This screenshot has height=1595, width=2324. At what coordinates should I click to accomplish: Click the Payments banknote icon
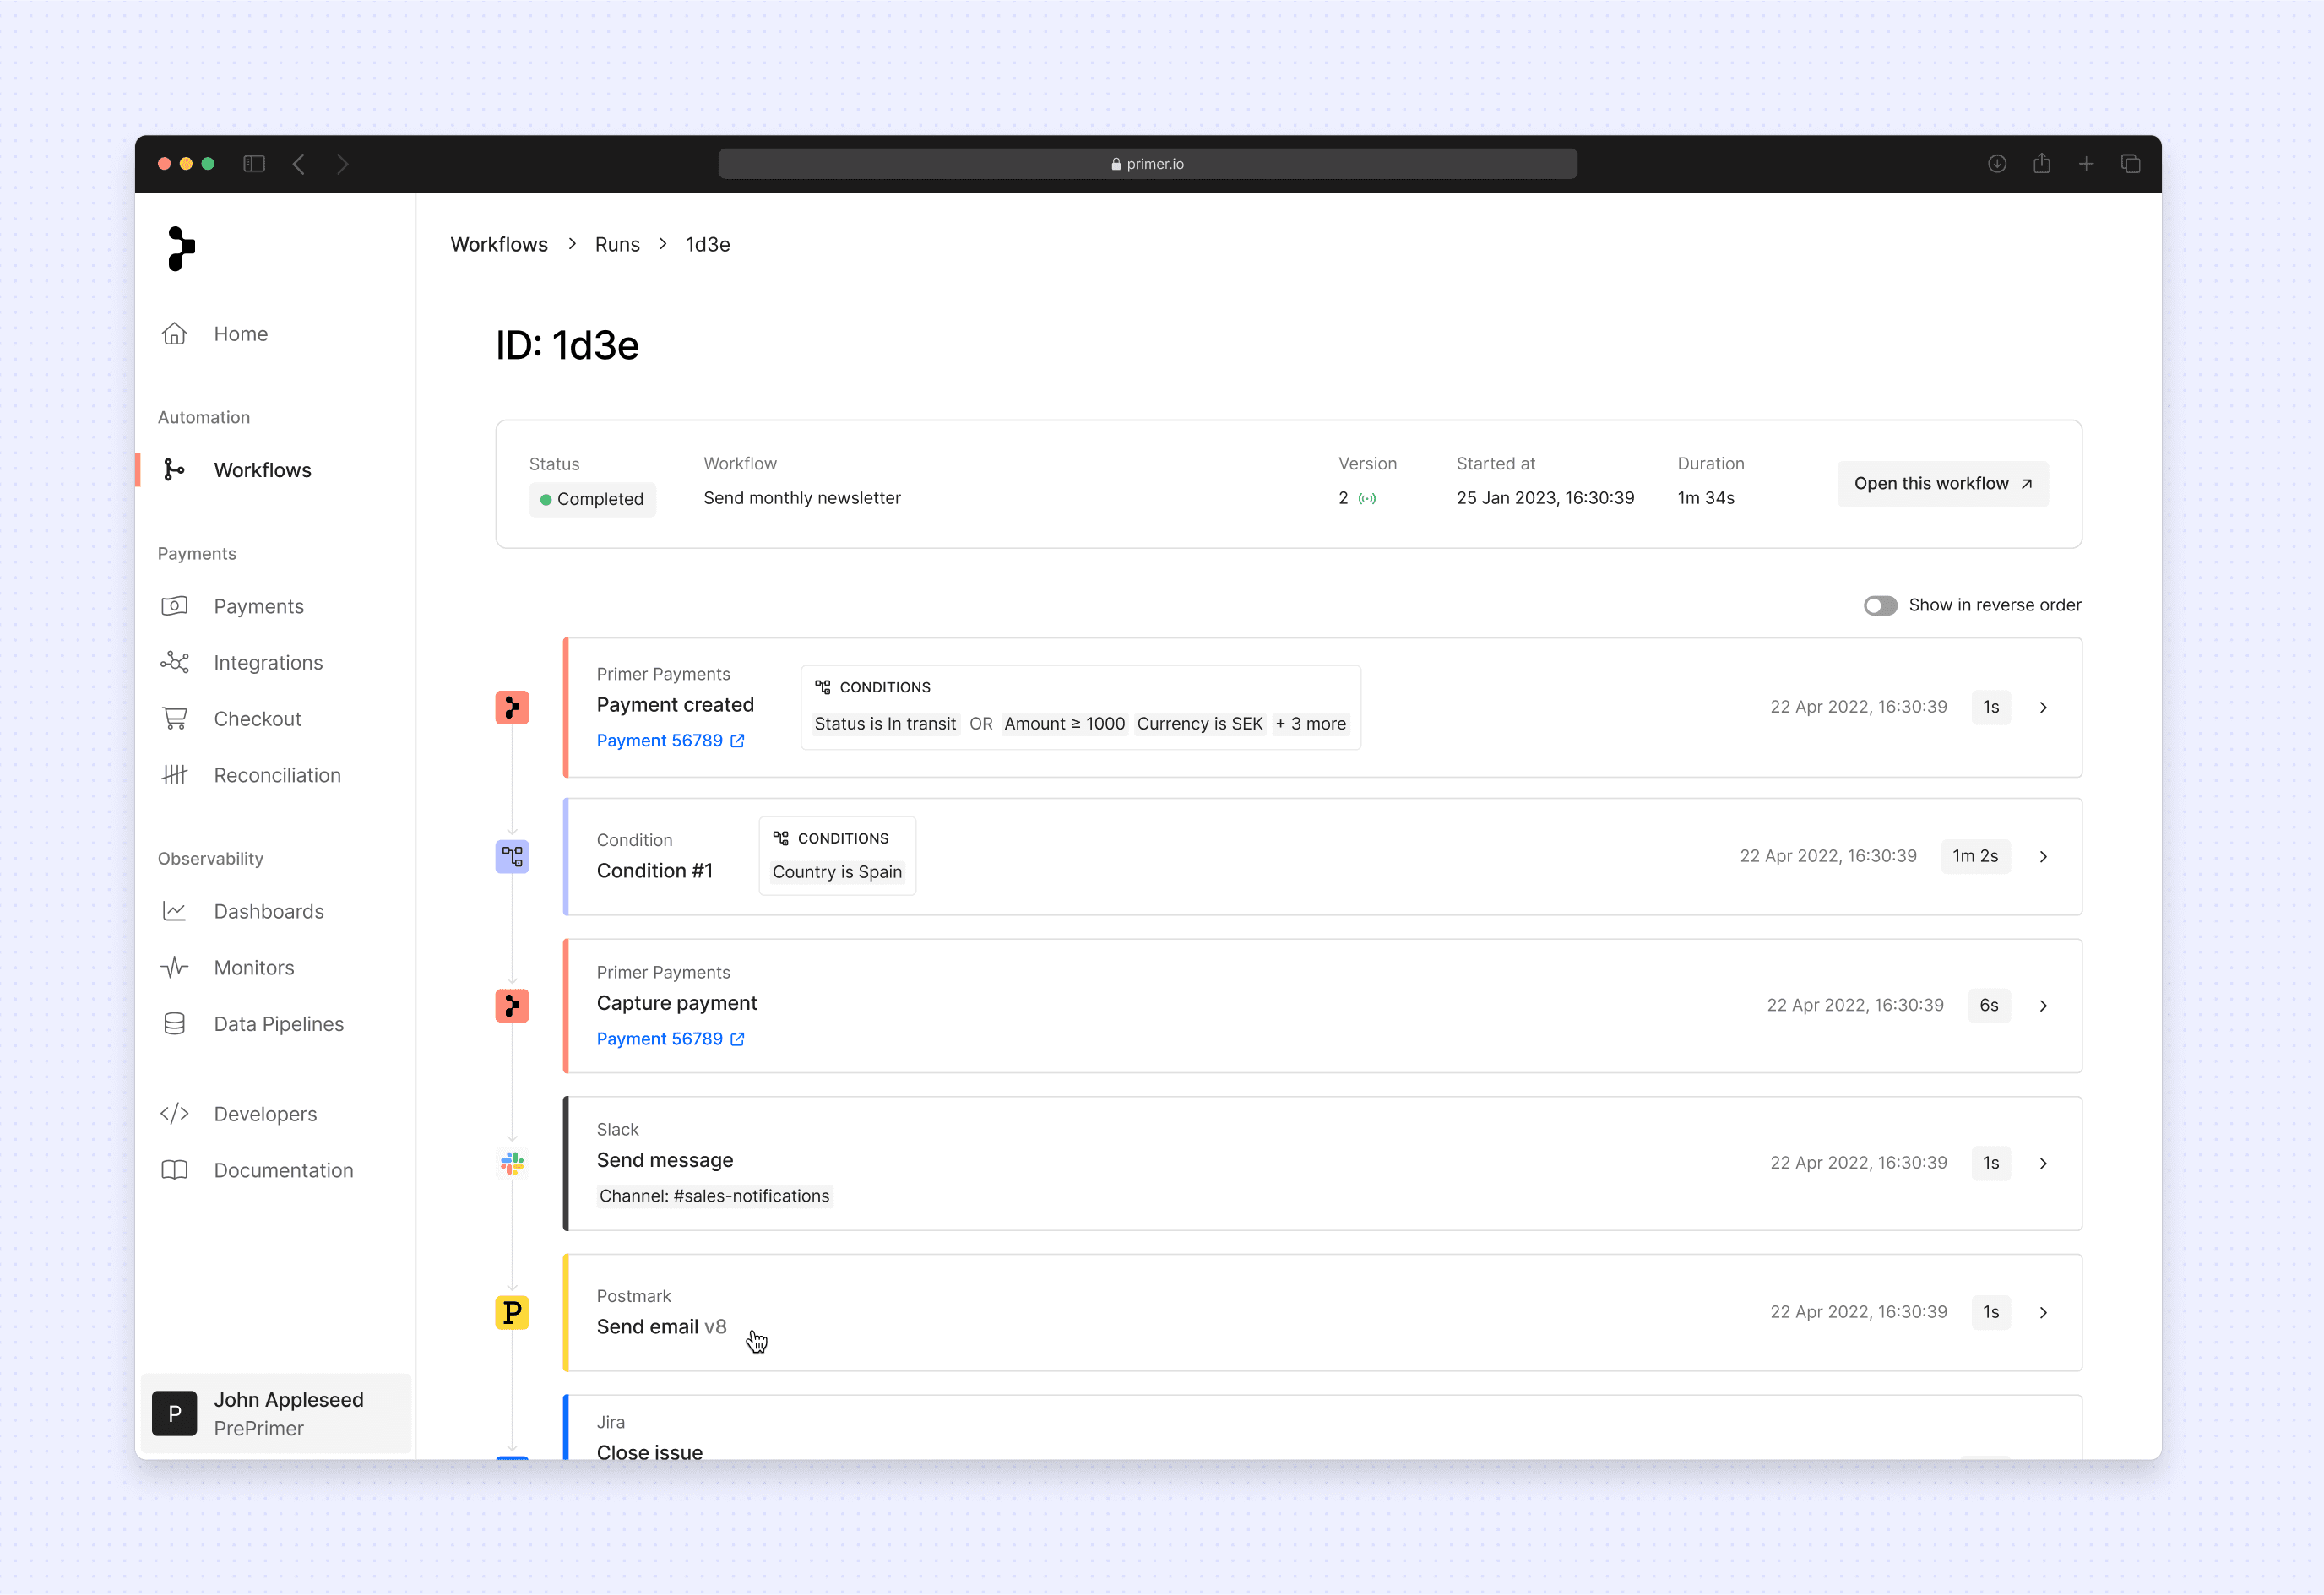coord(174,606)
